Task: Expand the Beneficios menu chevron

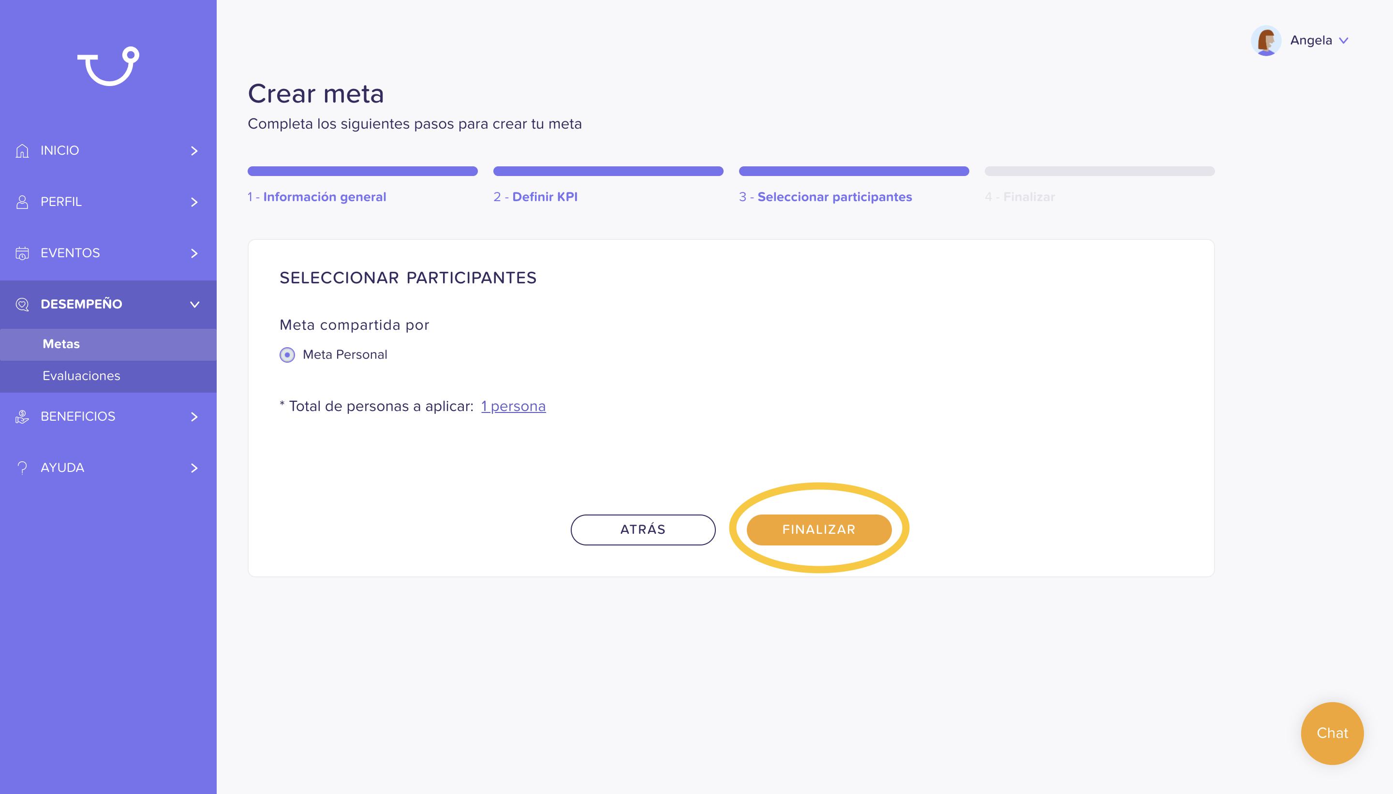Action: 194,417
